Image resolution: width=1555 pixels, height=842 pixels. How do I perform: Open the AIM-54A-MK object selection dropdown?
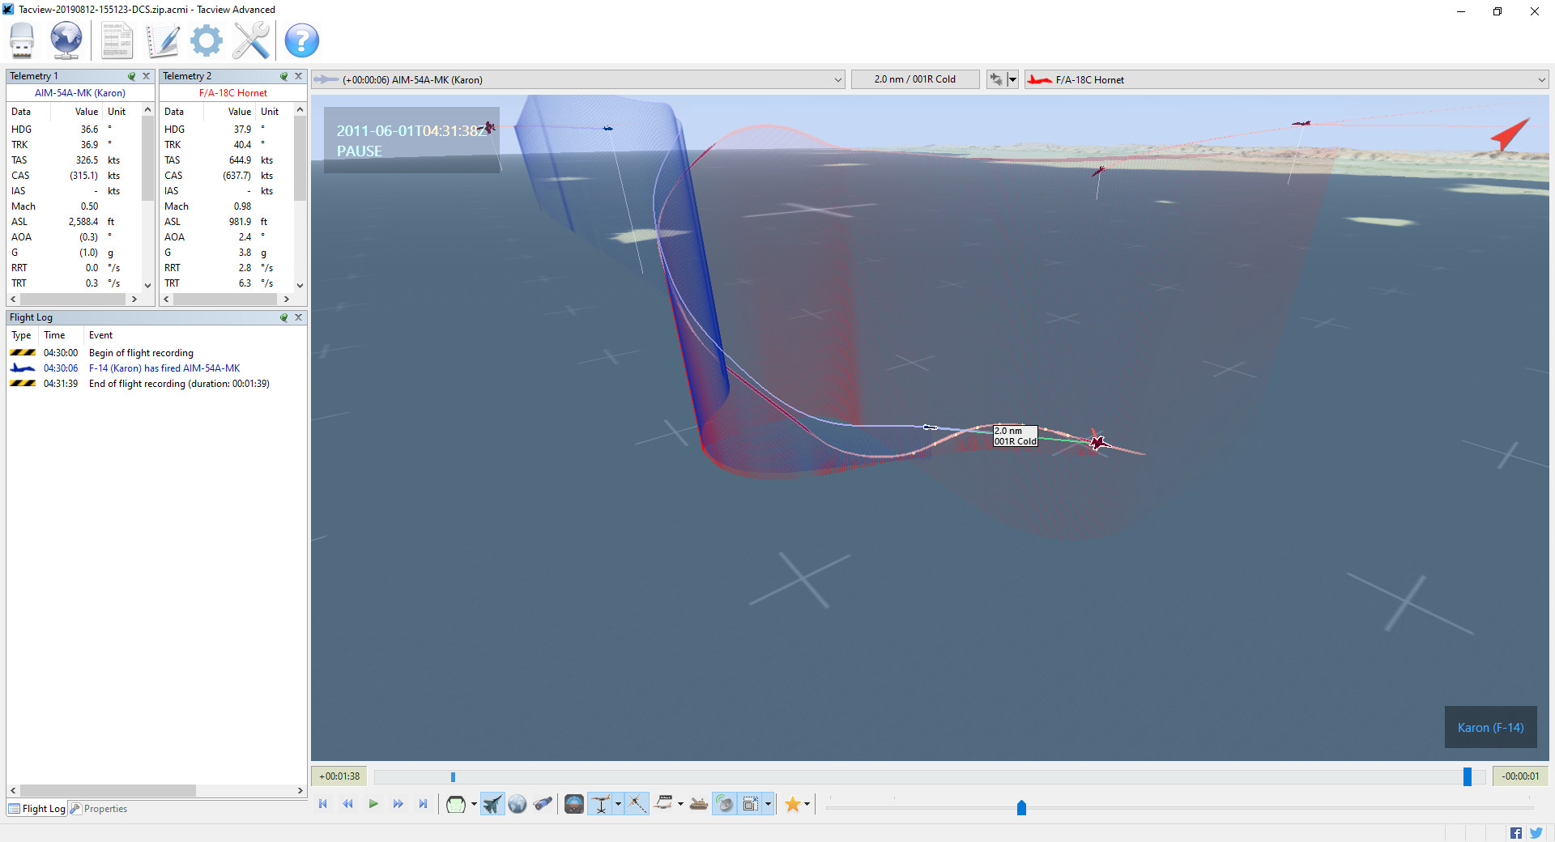click(838, 79)
